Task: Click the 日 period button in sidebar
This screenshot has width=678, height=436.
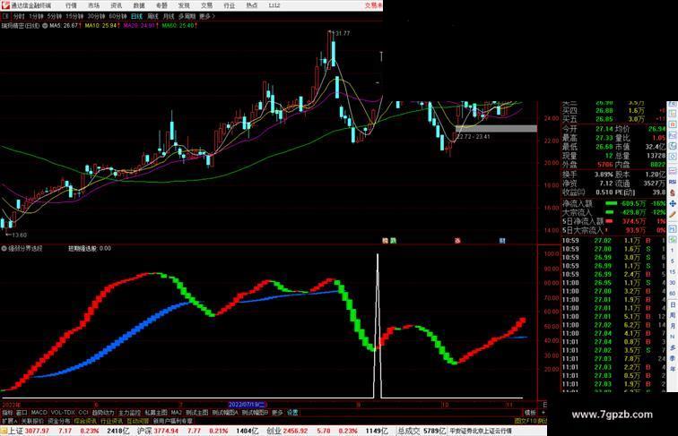Action: tap(673, 304)
